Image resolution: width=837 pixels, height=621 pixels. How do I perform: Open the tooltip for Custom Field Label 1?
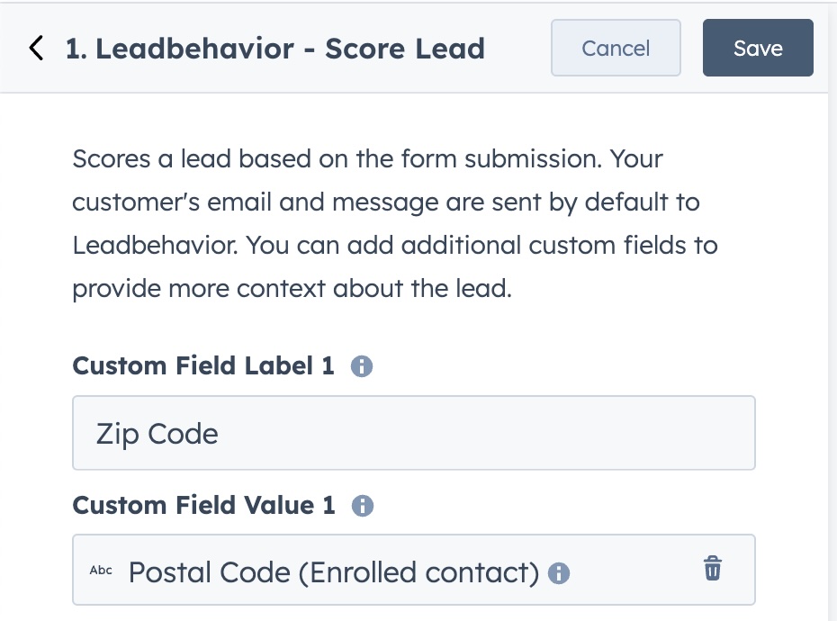[x=361, y=365]
